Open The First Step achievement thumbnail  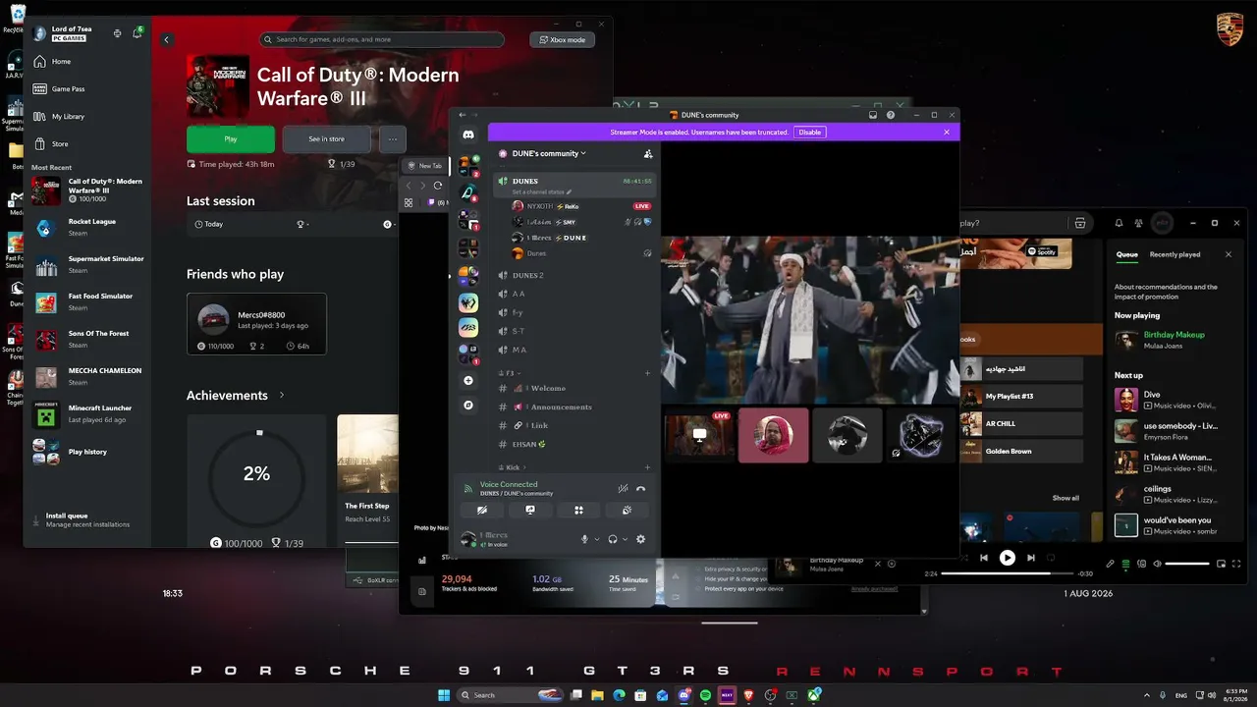tap(367, 454)
